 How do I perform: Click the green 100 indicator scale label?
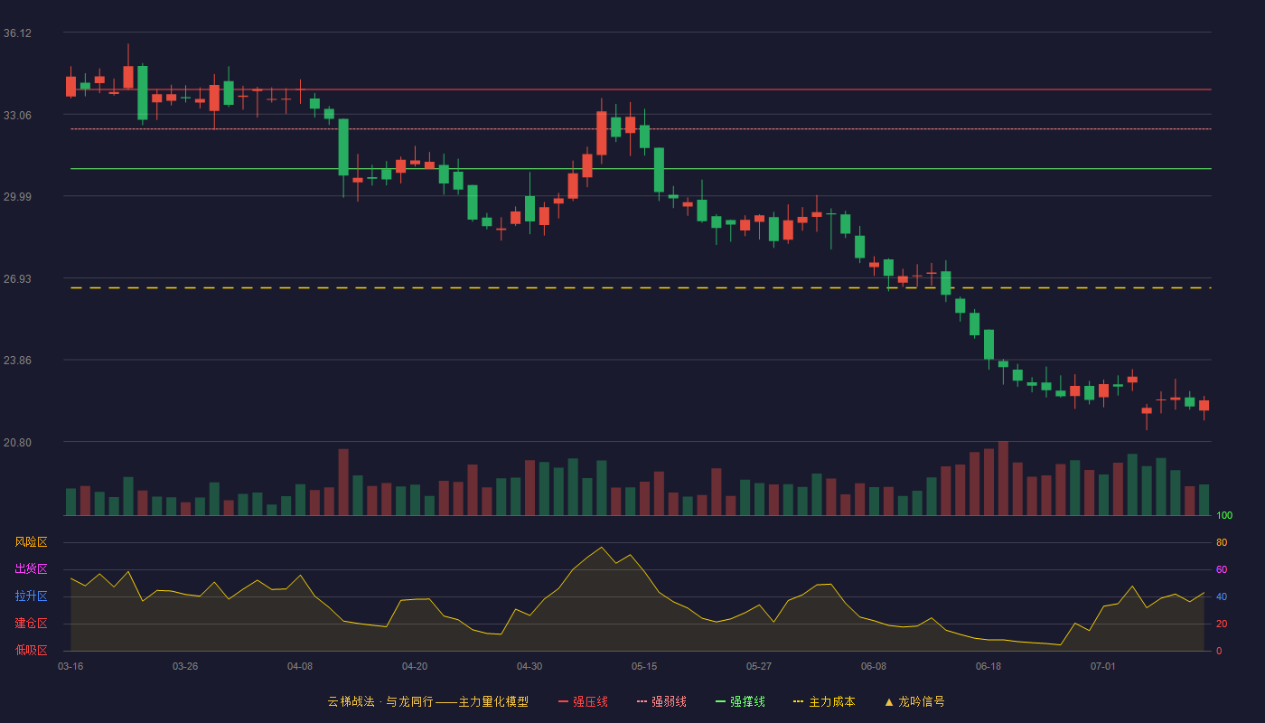click(1224, 516)
